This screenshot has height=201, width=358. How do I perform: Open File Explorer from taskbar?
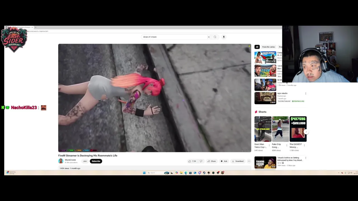[181, 173]
